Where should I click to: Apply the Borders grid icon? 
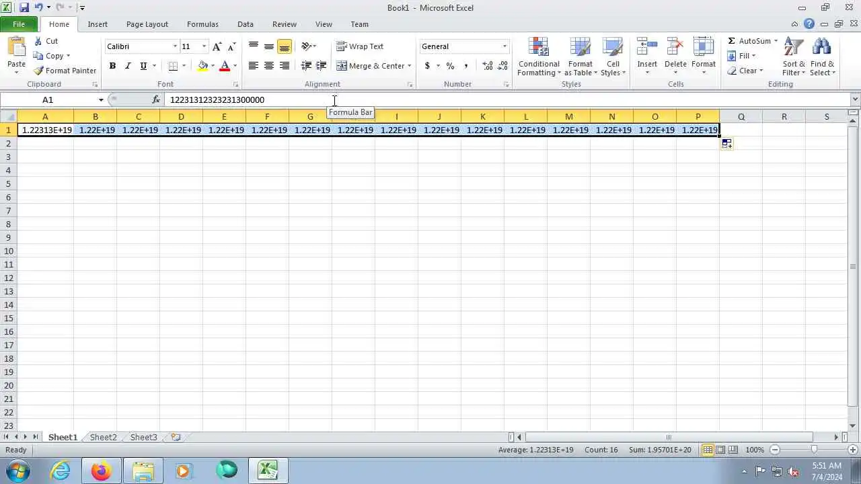[x=173, y=66]
